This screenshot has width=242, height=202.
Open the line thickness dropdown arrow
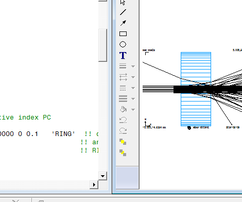pos(133,99)
